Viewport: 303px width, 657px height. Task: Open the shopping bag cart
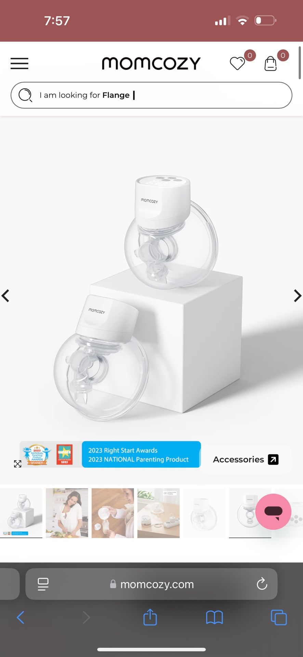coord(271,64)
